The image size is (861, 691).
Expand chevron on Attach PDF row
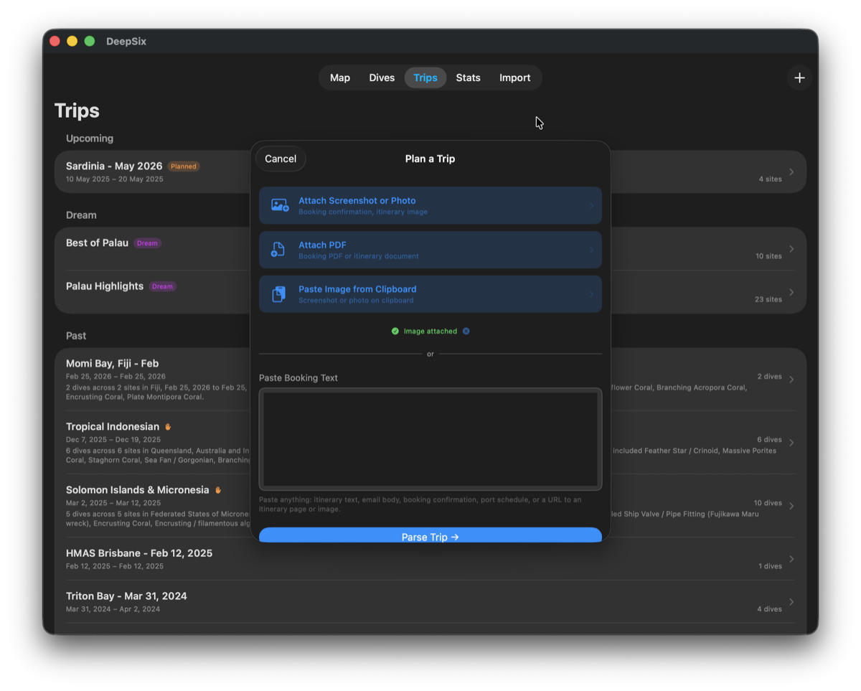(592, 250)
